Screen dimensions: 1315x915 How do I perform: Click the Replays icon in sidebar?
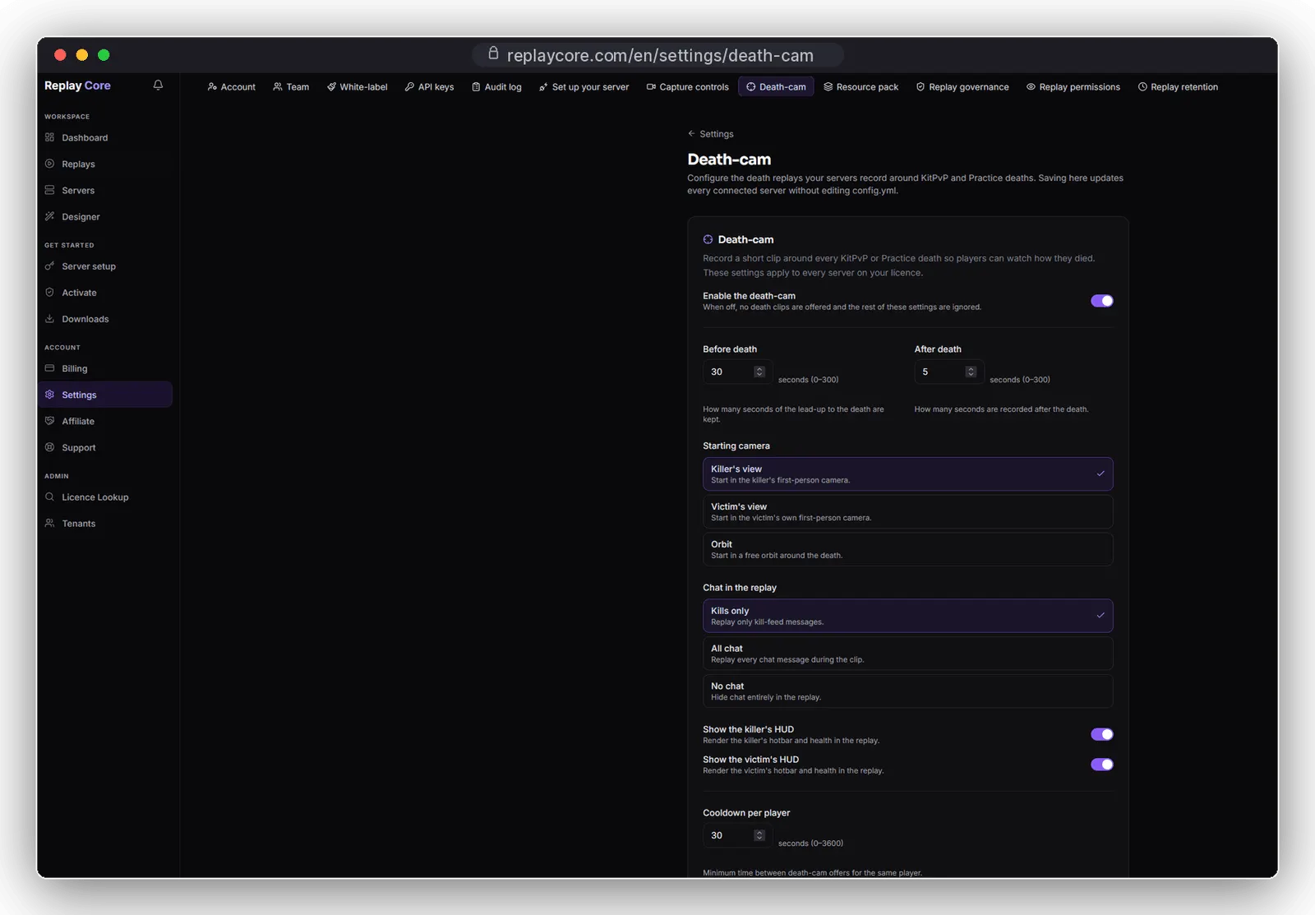(x=49, y=164)
